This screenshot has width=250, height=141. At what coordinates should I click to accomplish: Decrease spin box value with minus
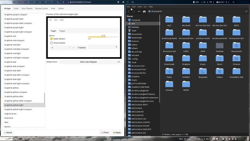click(70, 48)
